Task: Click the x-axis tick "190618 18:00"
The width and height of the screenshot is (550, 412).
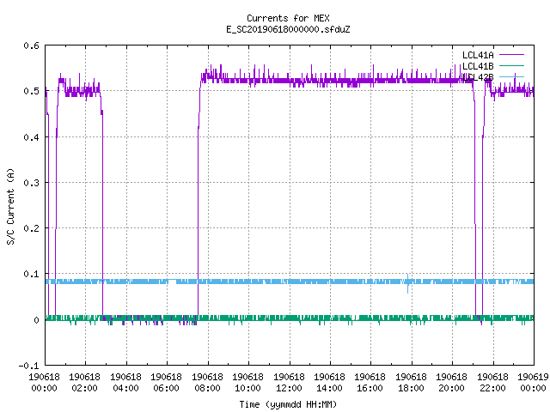Action: click(411, 382)
